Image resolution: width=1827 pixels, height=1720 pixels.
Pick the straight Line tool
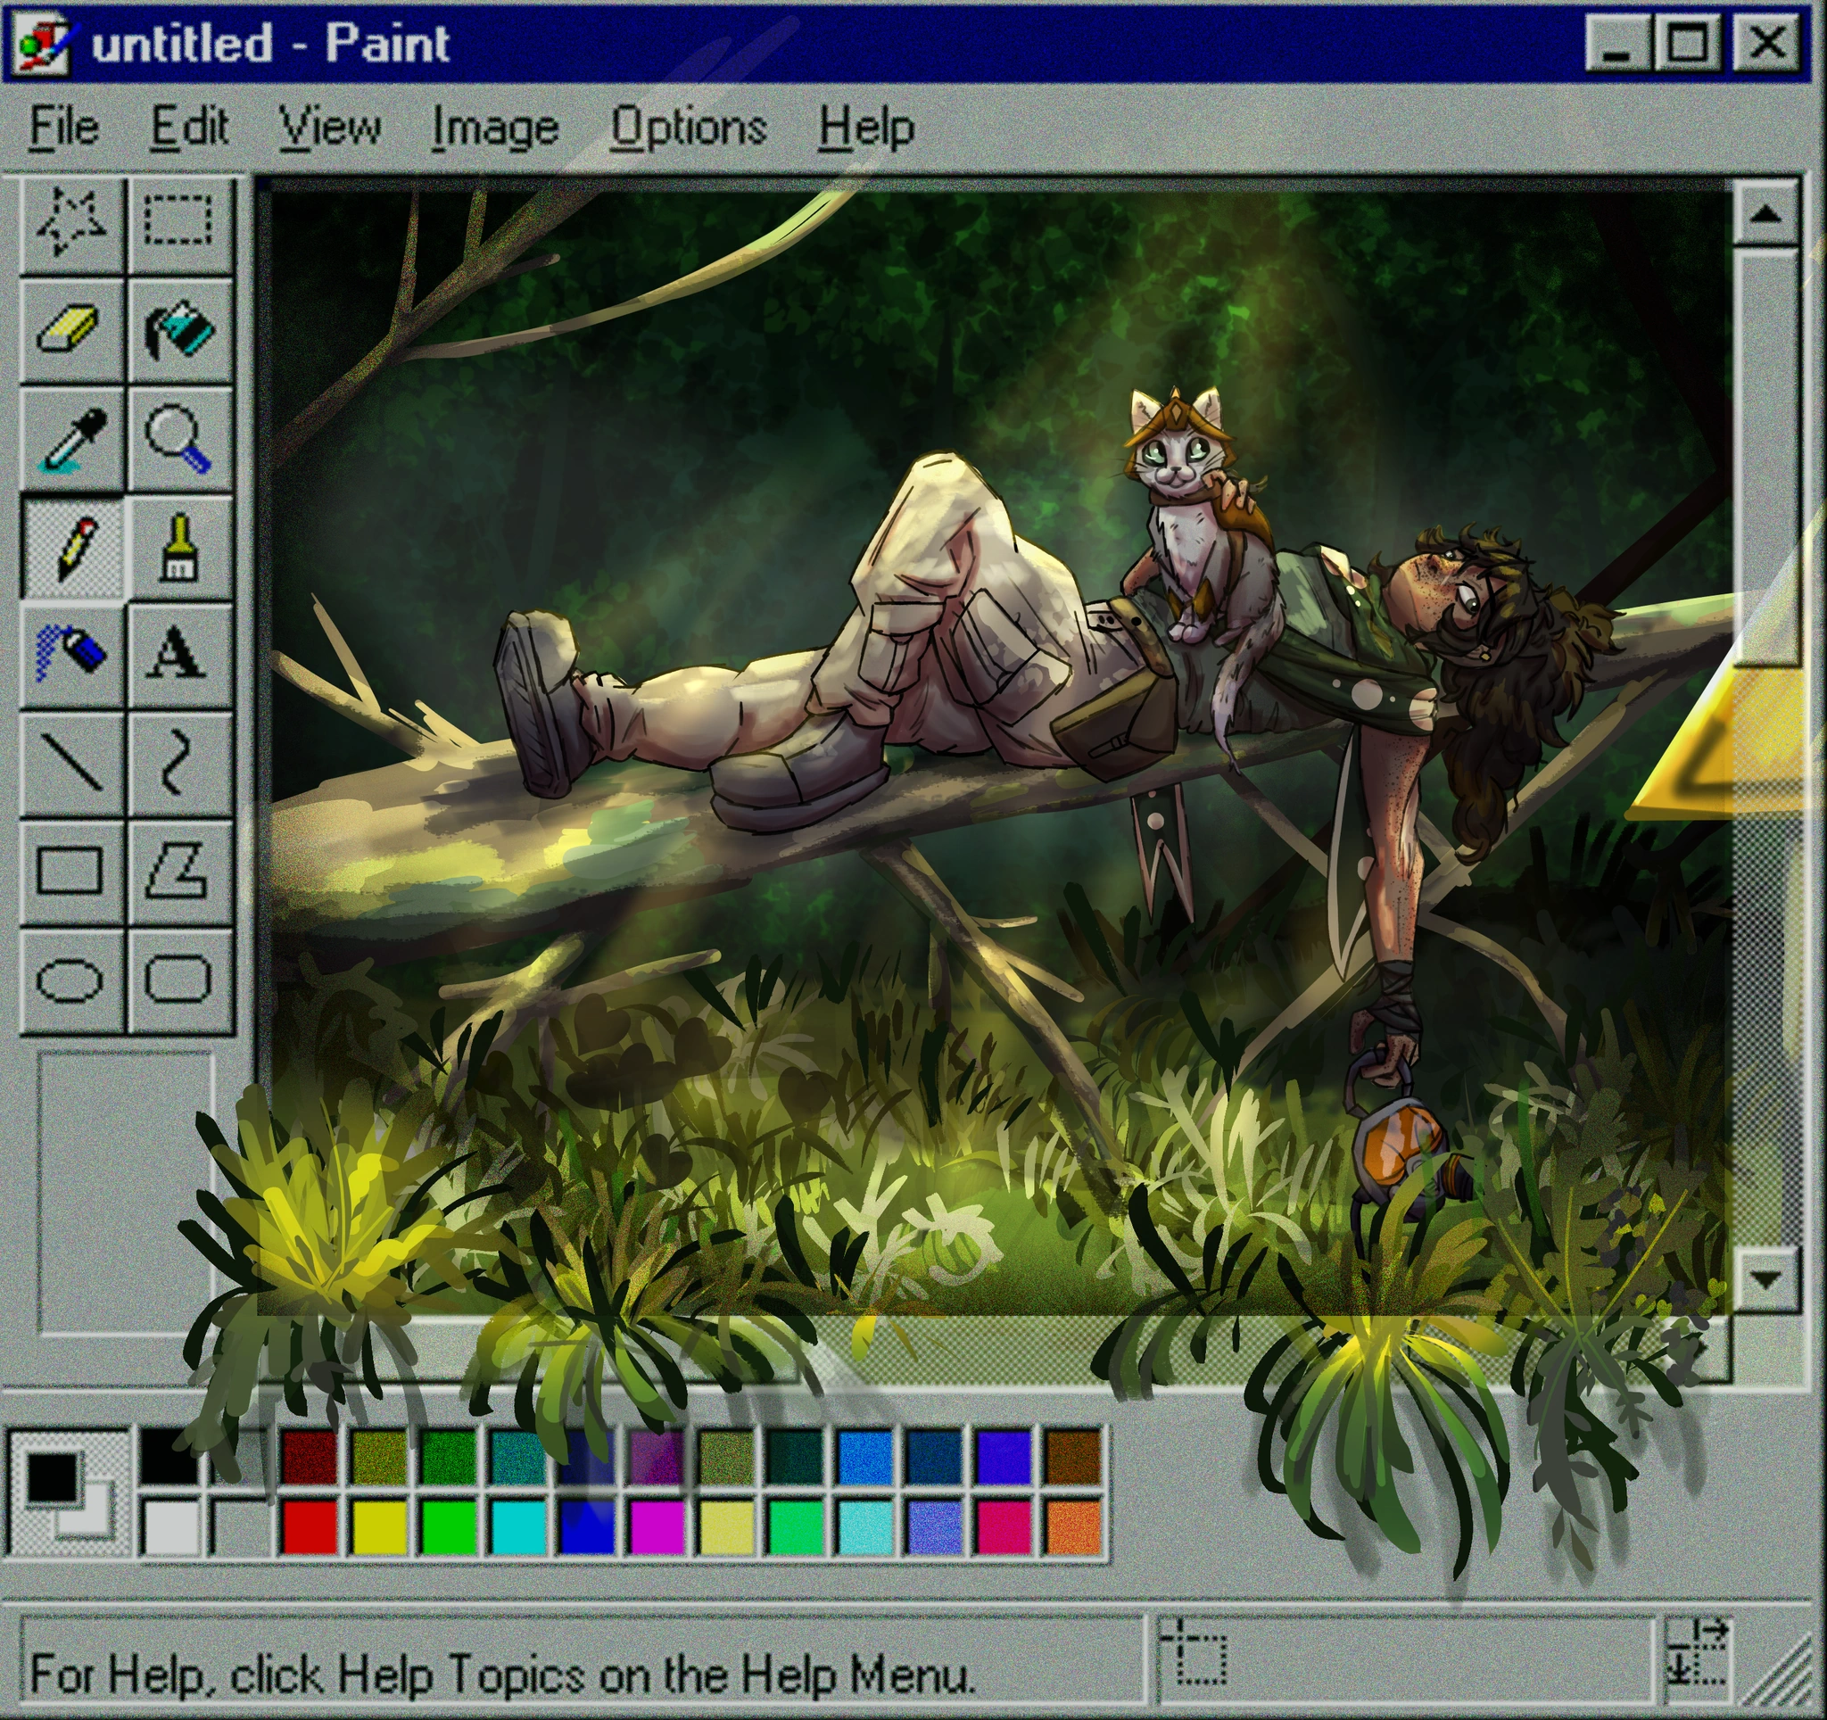(71, 763)
